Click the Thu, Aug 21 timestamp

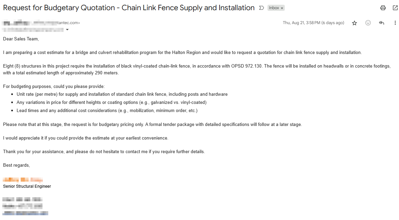tap(313, 23)
